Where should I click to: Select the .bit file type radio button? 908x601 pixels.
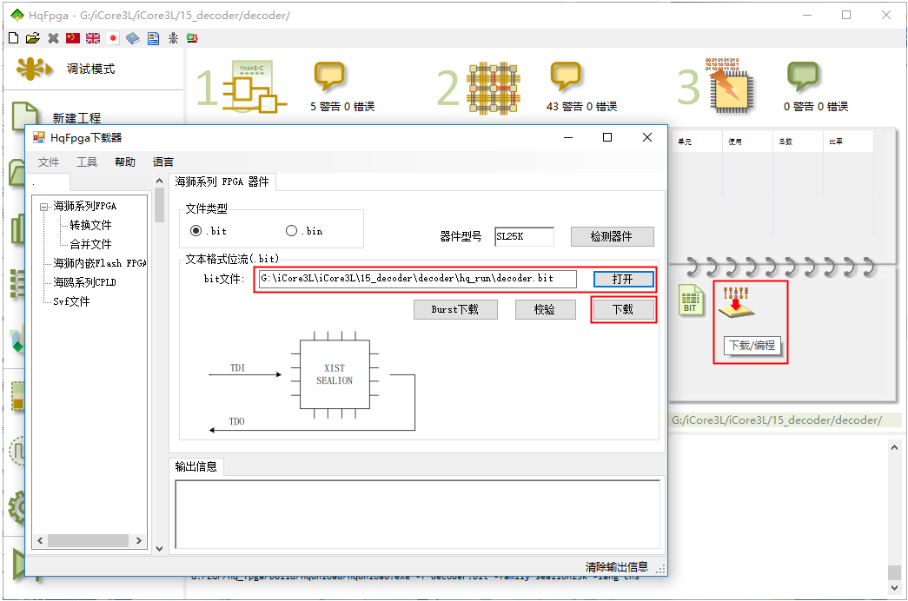coord(196,231)
